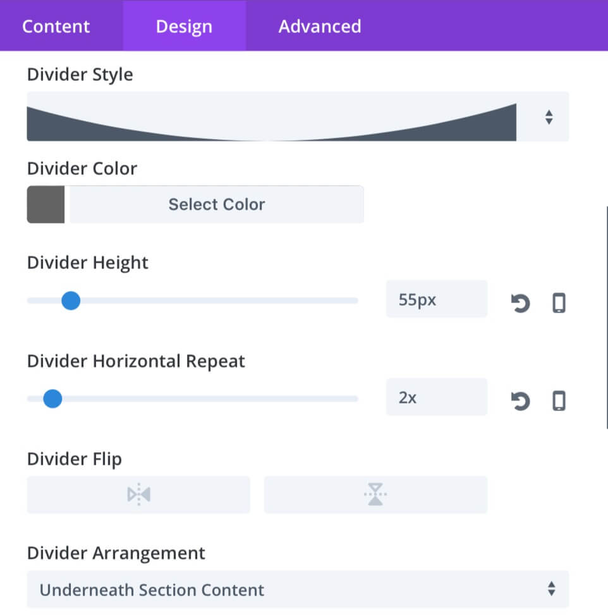Open responsive settings for Divider Horizontal Repeat
Image resolution: width=608 pixels, height=615 pixels.
559,401
